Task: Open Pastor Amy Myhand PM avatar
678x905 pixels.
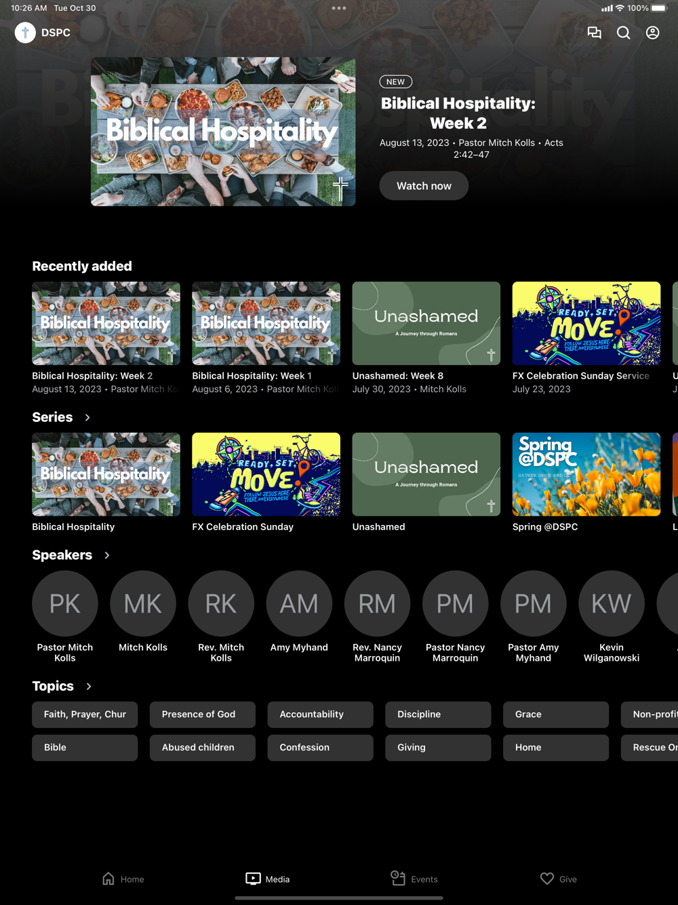Action: [534, 603]
